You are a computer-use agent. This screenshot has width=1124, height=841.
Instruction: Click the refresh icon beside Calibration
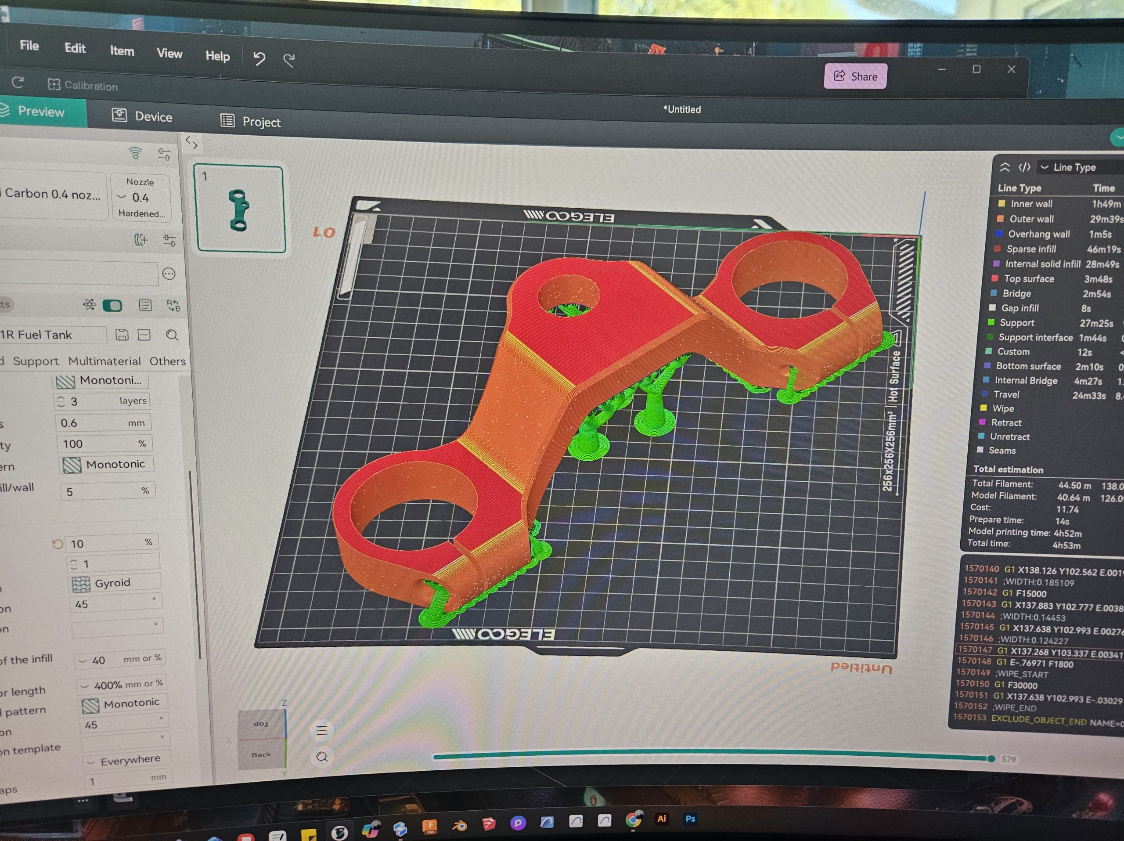pos(18,82)
